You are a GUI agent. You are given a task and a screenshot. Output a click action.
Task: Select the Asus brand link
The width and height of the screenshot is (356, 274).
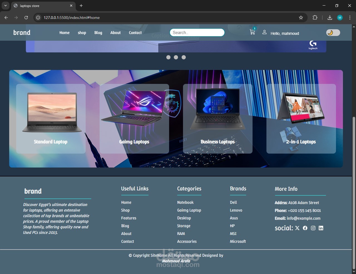[234, 218]
